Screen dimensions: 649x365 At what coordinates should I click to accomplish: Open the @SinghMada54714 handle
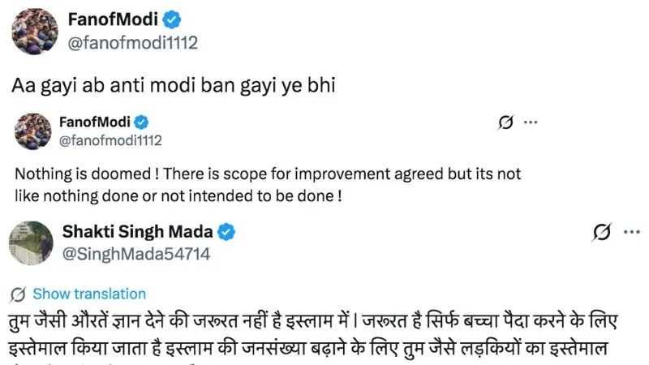[136, 254]
